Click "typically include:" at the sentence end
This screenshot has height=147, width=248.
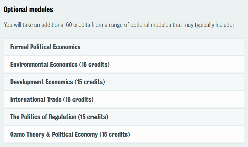pos(214,25)
